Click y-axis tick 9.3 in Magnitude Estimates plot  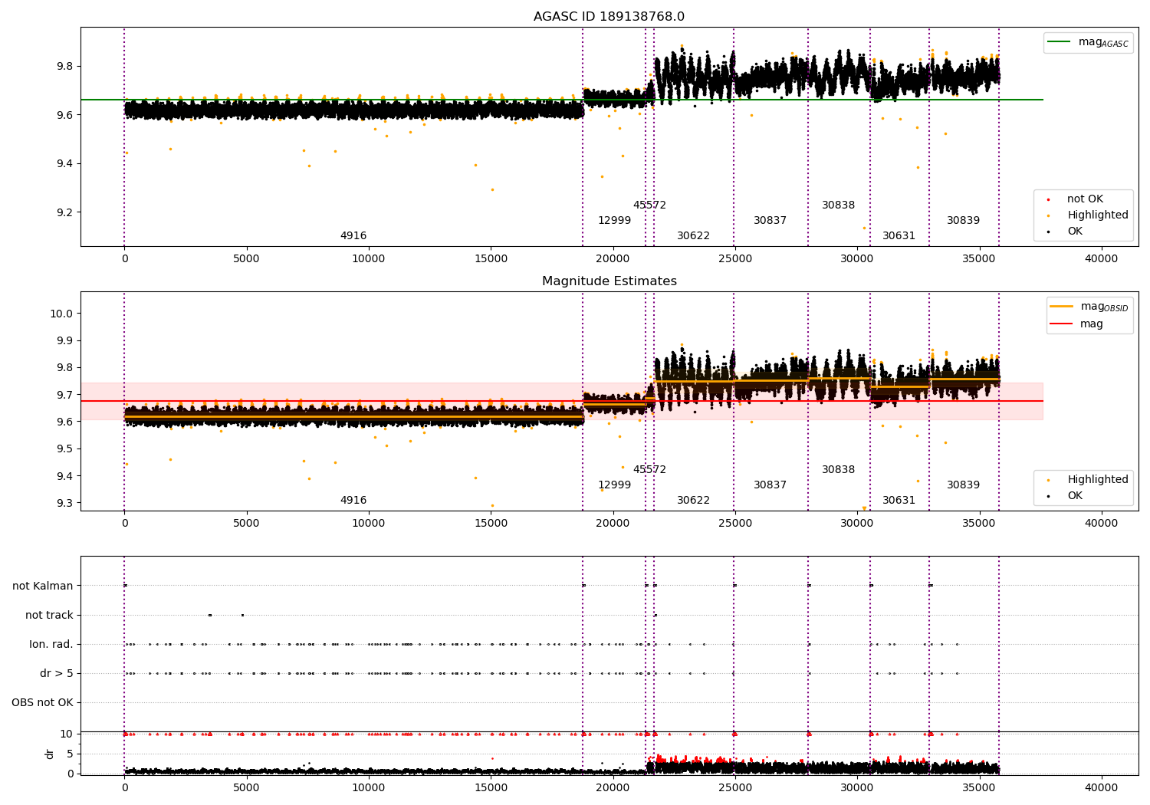click(65, 504)
